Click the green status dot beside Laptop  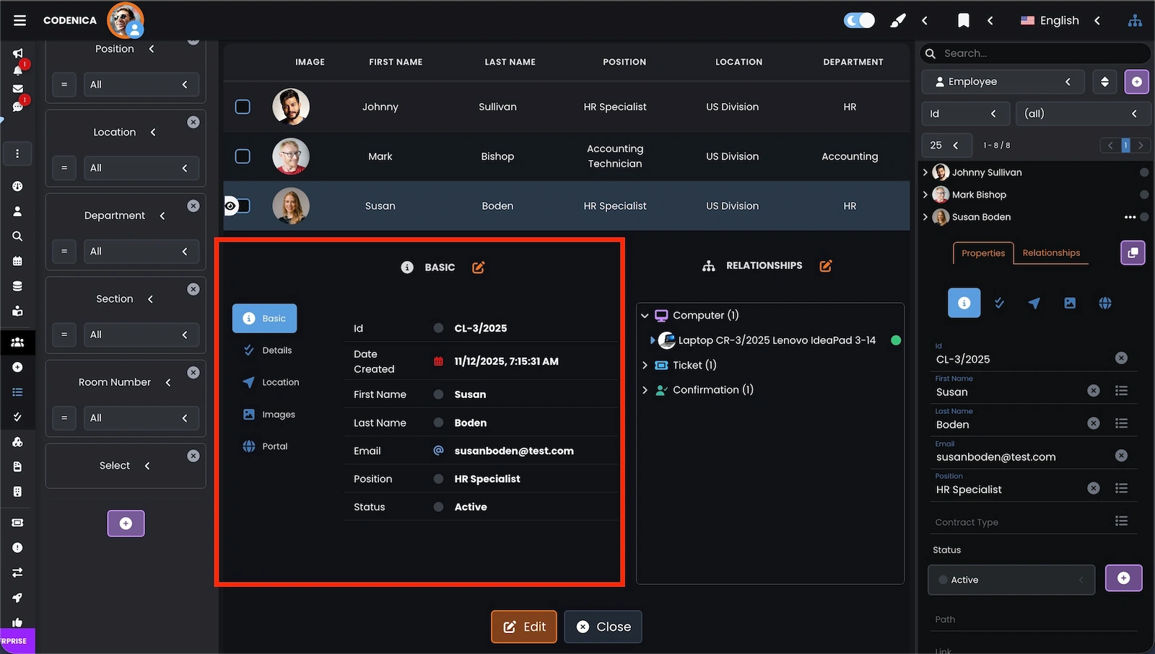pyautogui.click(x=896, y=340)
